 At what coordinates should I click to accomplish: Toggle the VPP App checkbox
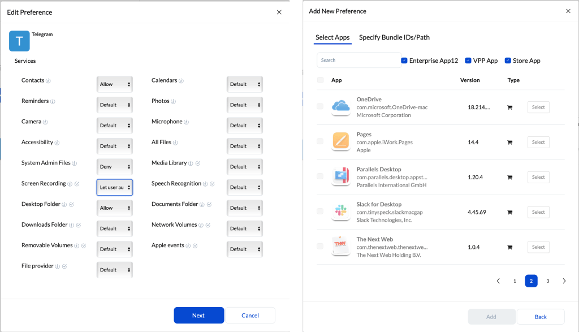[x=468, y=61]
